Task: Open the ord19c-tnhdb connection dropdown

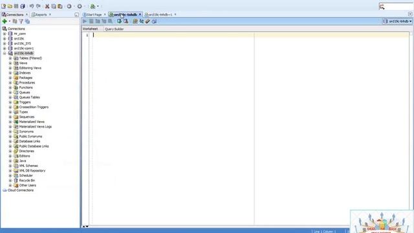Action: click(397, 21)
